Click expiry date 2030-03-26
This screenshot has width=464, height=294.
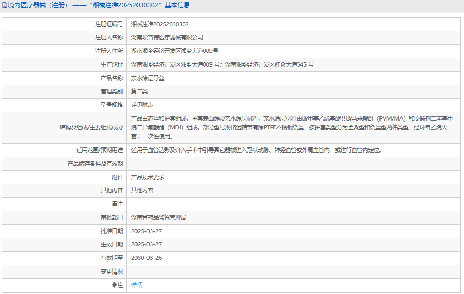146,258
